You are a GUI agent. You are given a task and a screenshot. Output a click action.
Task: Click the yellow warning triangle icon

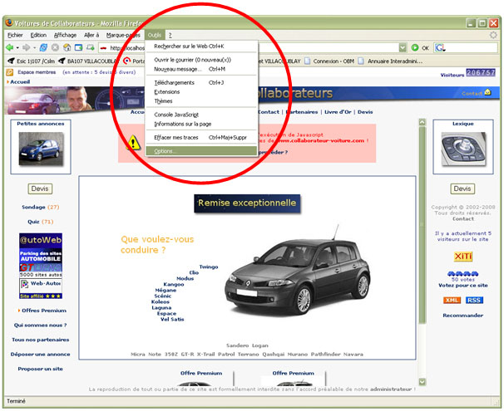[x=133, y=143]
